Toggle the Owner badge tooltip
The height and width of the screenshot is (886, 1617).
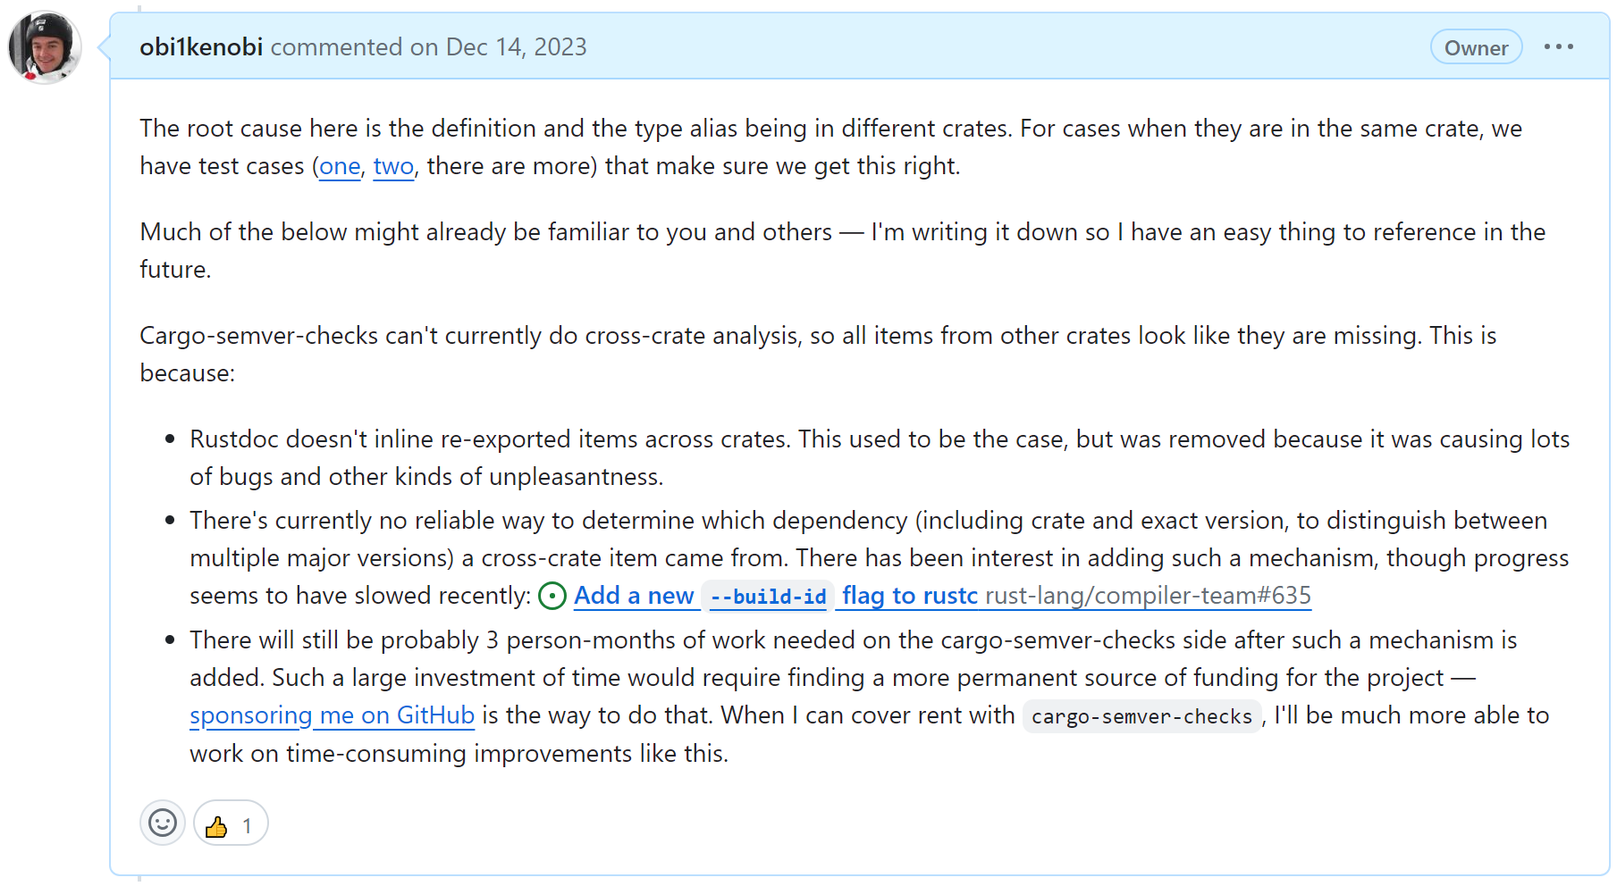pyautogui.click(x=1476, y=47)
